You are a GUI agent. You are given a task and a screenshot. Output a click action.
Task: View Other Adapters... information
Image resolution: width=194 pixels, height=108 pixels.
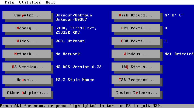click(x=27, y=93)
